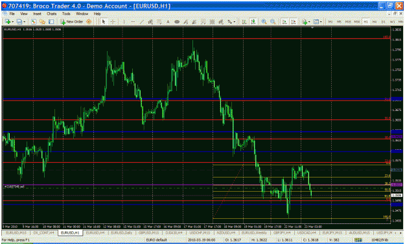Switch to the NZDUSD,H4 chart tab
The height and width of the screenshot is (244, 405).
tap(226, 232)
